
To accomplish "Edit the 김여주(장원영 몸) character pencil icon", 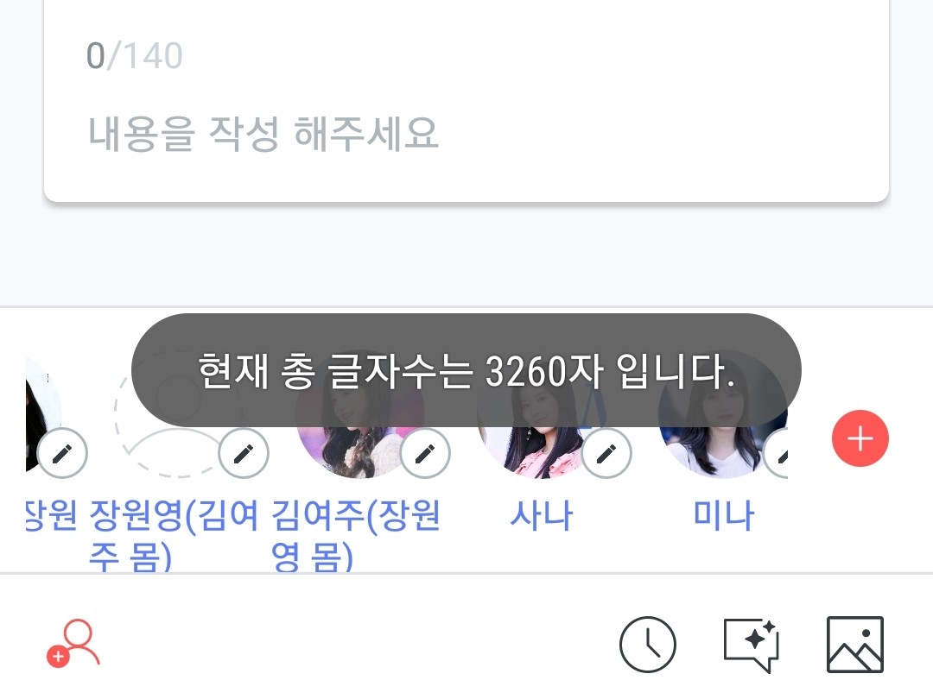I will pos(425,454).
